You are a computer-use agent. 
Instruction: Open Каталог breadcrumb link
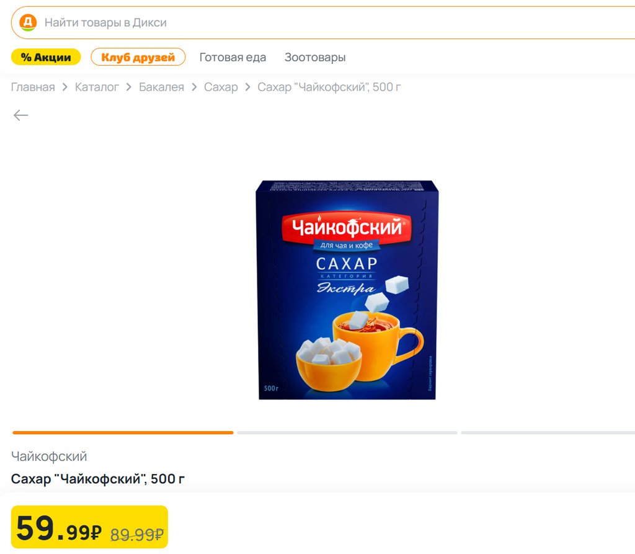pos(97,87)
